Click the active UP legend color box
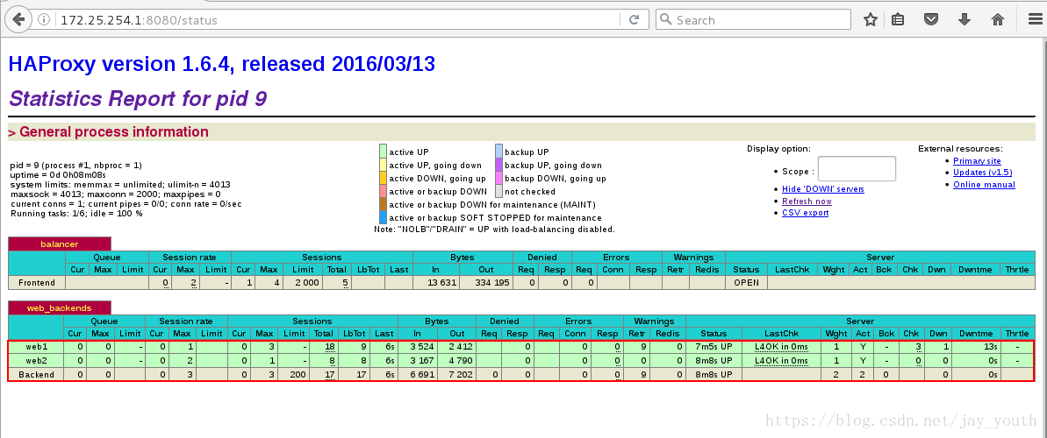The image size is (1047, 438). coord(383,152)
